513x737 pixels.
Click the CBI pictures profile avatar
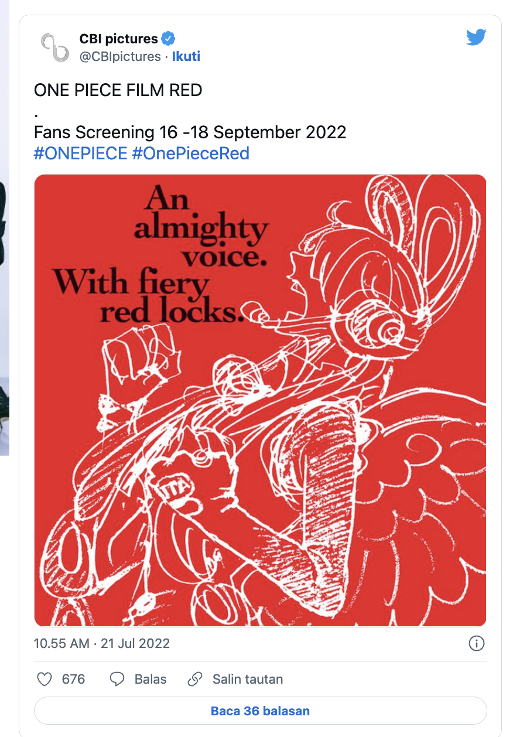point(54,47)
